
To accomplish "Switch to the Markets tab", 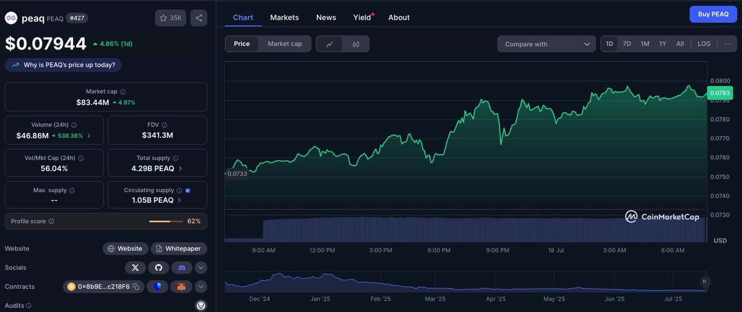I will (285, 17).
